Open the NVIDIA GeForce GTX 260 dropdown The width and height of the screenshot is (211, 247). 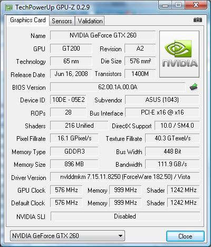tap(68, 236)
